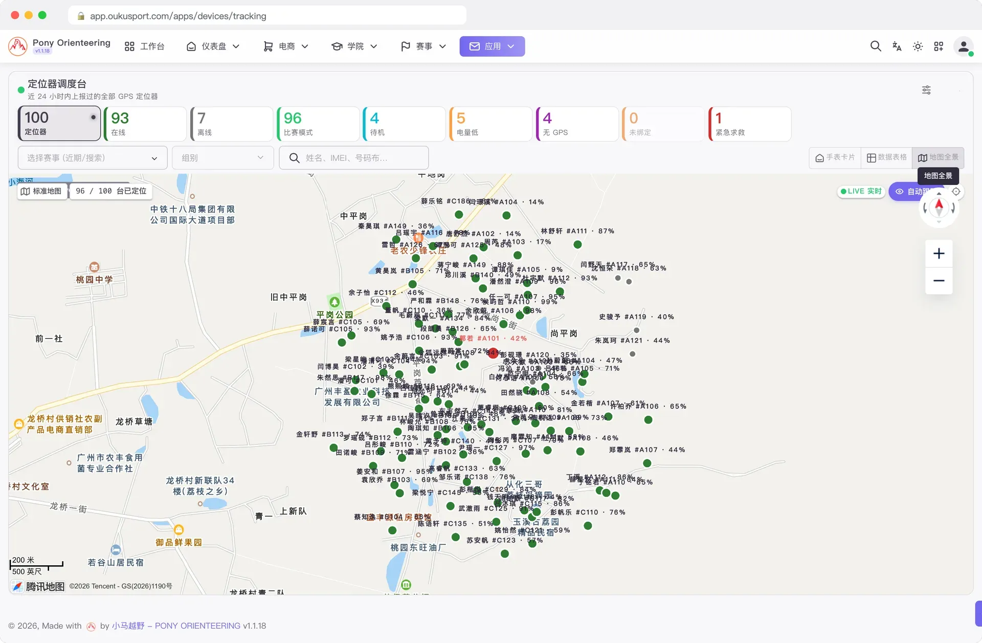Filter by 4 无 GPS card

click(577, 124)
